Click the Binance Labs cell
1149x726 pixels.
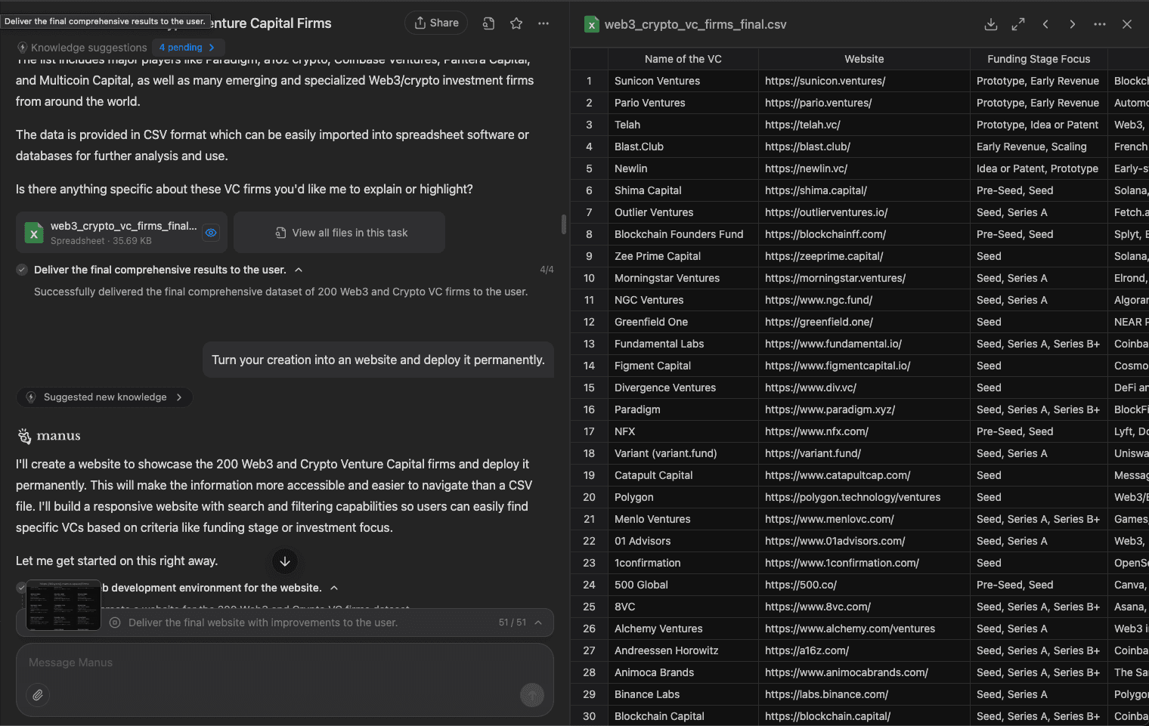[683, 694]
